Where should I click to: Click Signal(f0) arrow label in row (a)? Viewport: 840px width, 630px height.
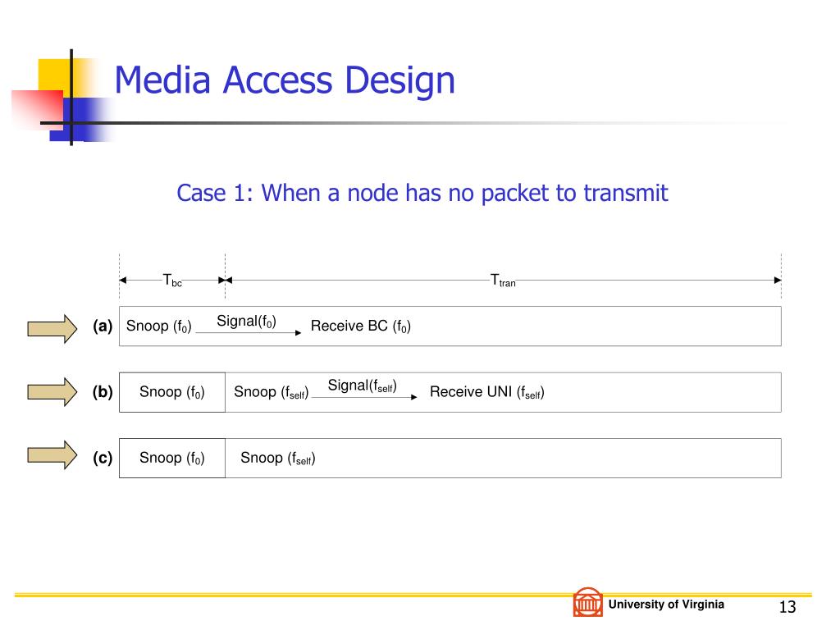point(246,322)
